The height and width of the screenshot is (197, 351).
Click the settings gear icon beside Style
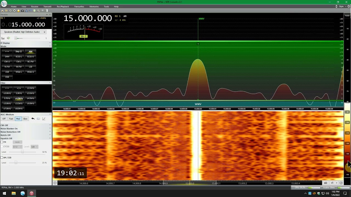tap(349, 7)
